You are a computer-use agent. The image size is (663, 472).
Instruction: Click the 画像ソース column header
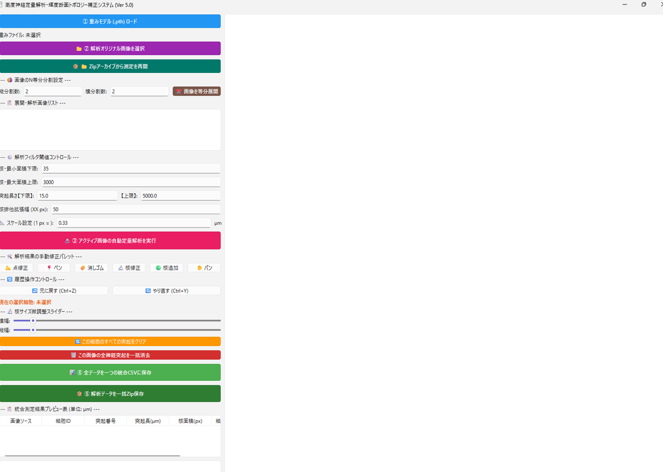(x=21, y=421)
